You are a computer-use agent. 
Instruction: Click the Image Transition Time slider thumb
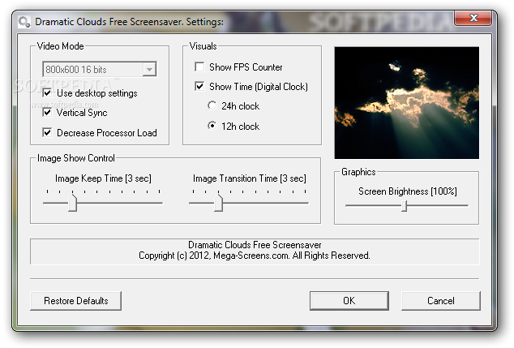point(218,202)
